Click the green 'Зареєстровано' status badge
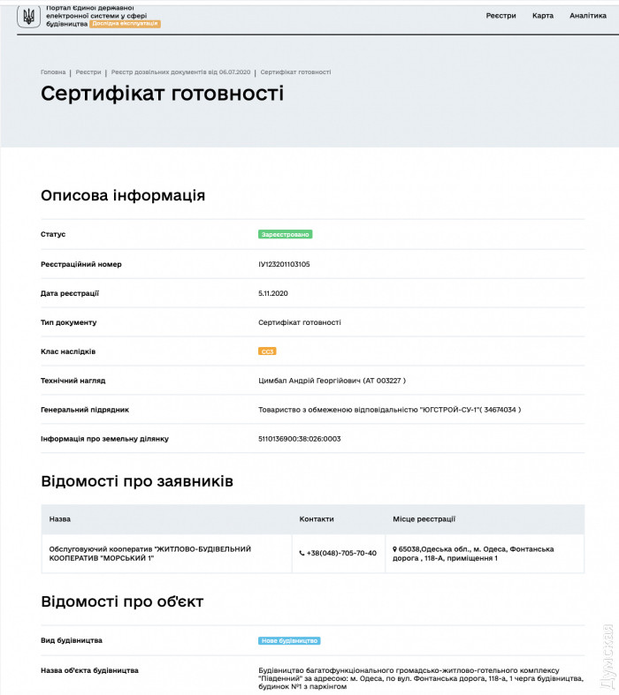 pyautogui.click(x=285, y=234)
